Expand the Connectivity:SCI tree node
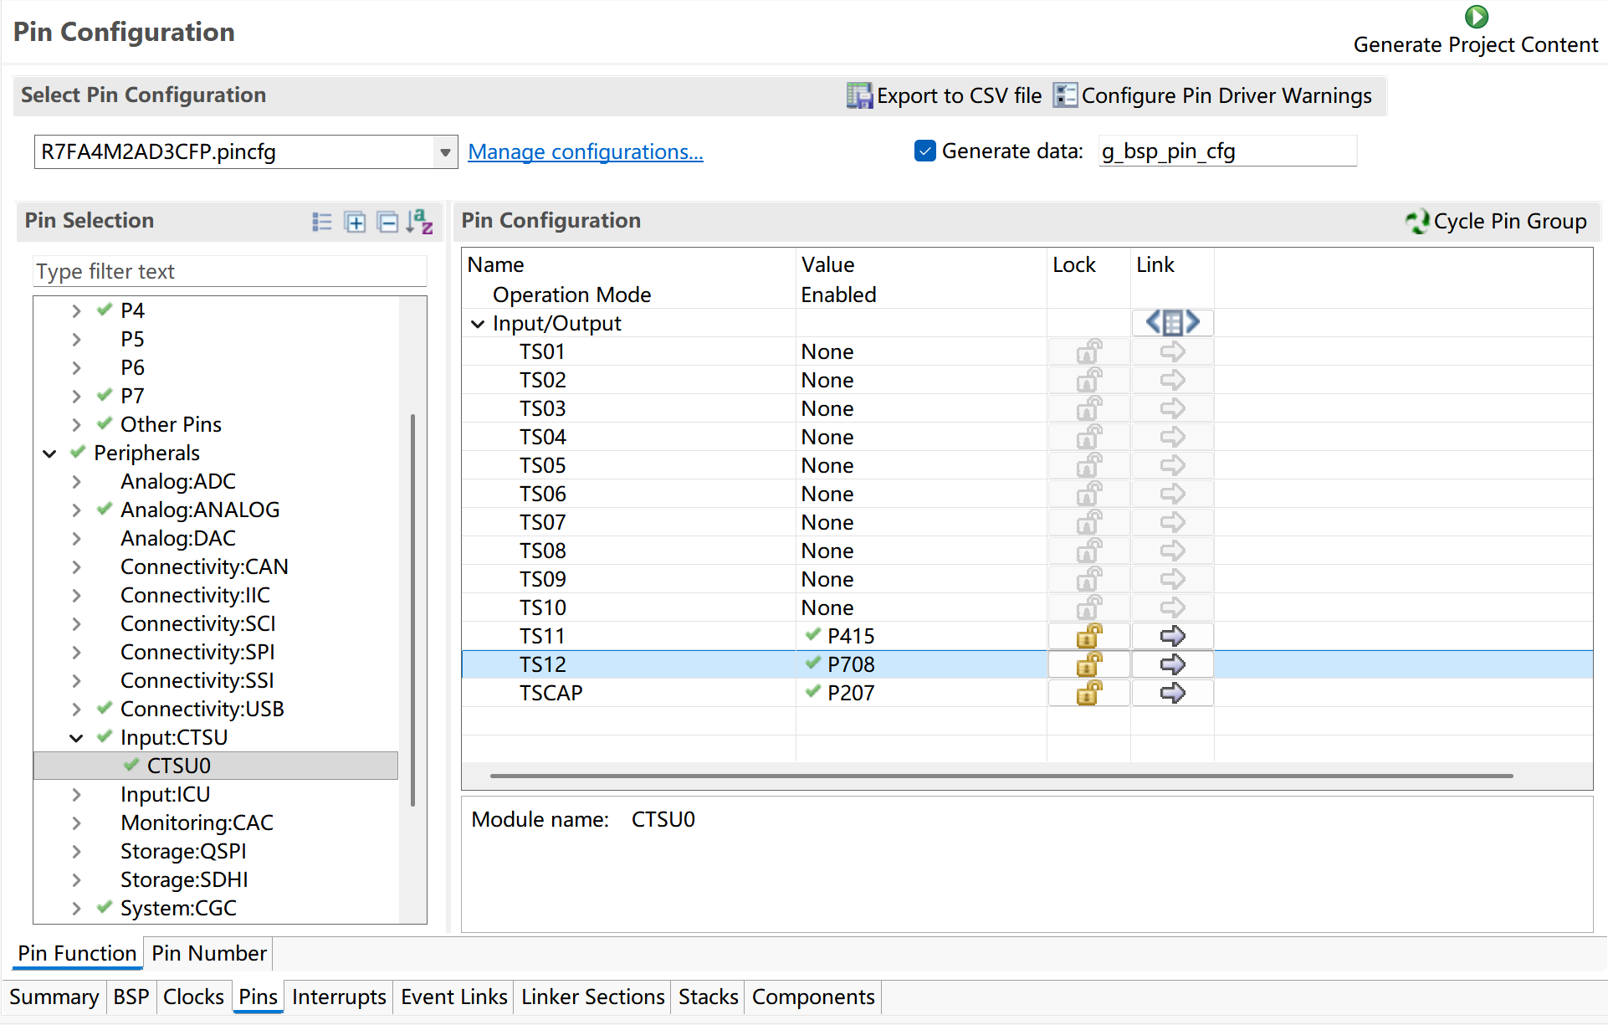This screenshot has width=1608, height=1025. pyautogui.click(x=76, y=624)
